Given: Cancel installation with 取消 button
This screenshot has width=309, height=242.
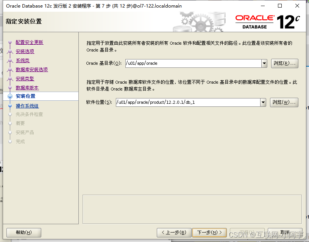Looking at the screenshot, I should tap(285, 233).
